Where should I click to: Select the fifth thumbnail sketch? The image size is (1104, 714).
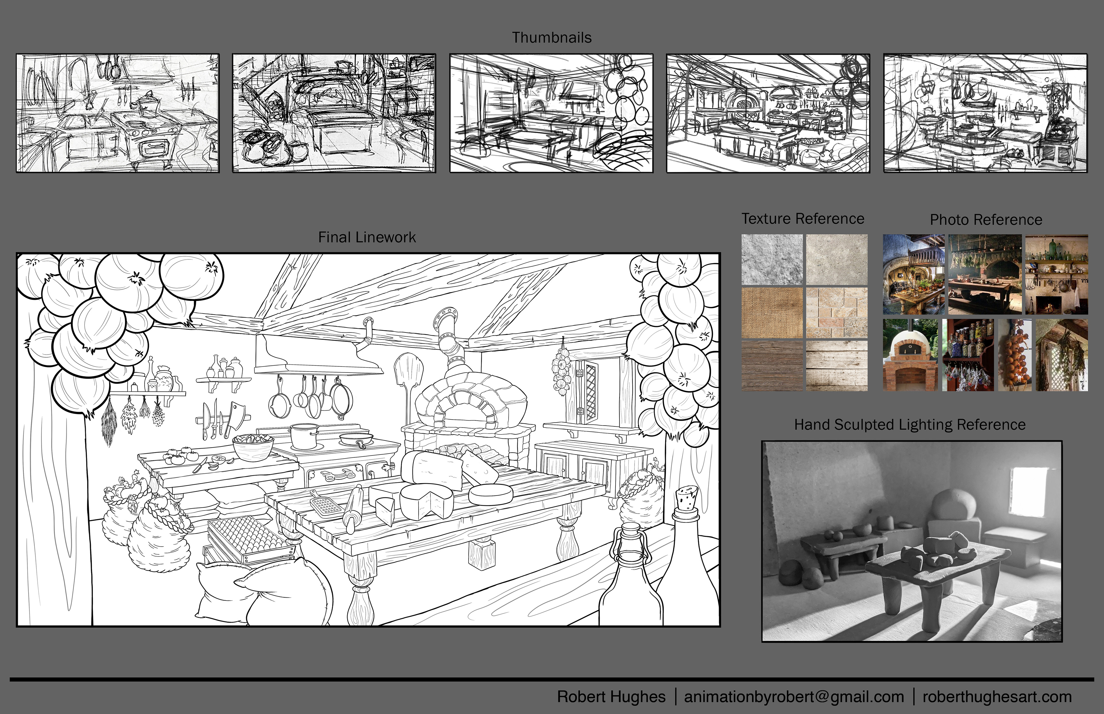[x=985, y=113]
